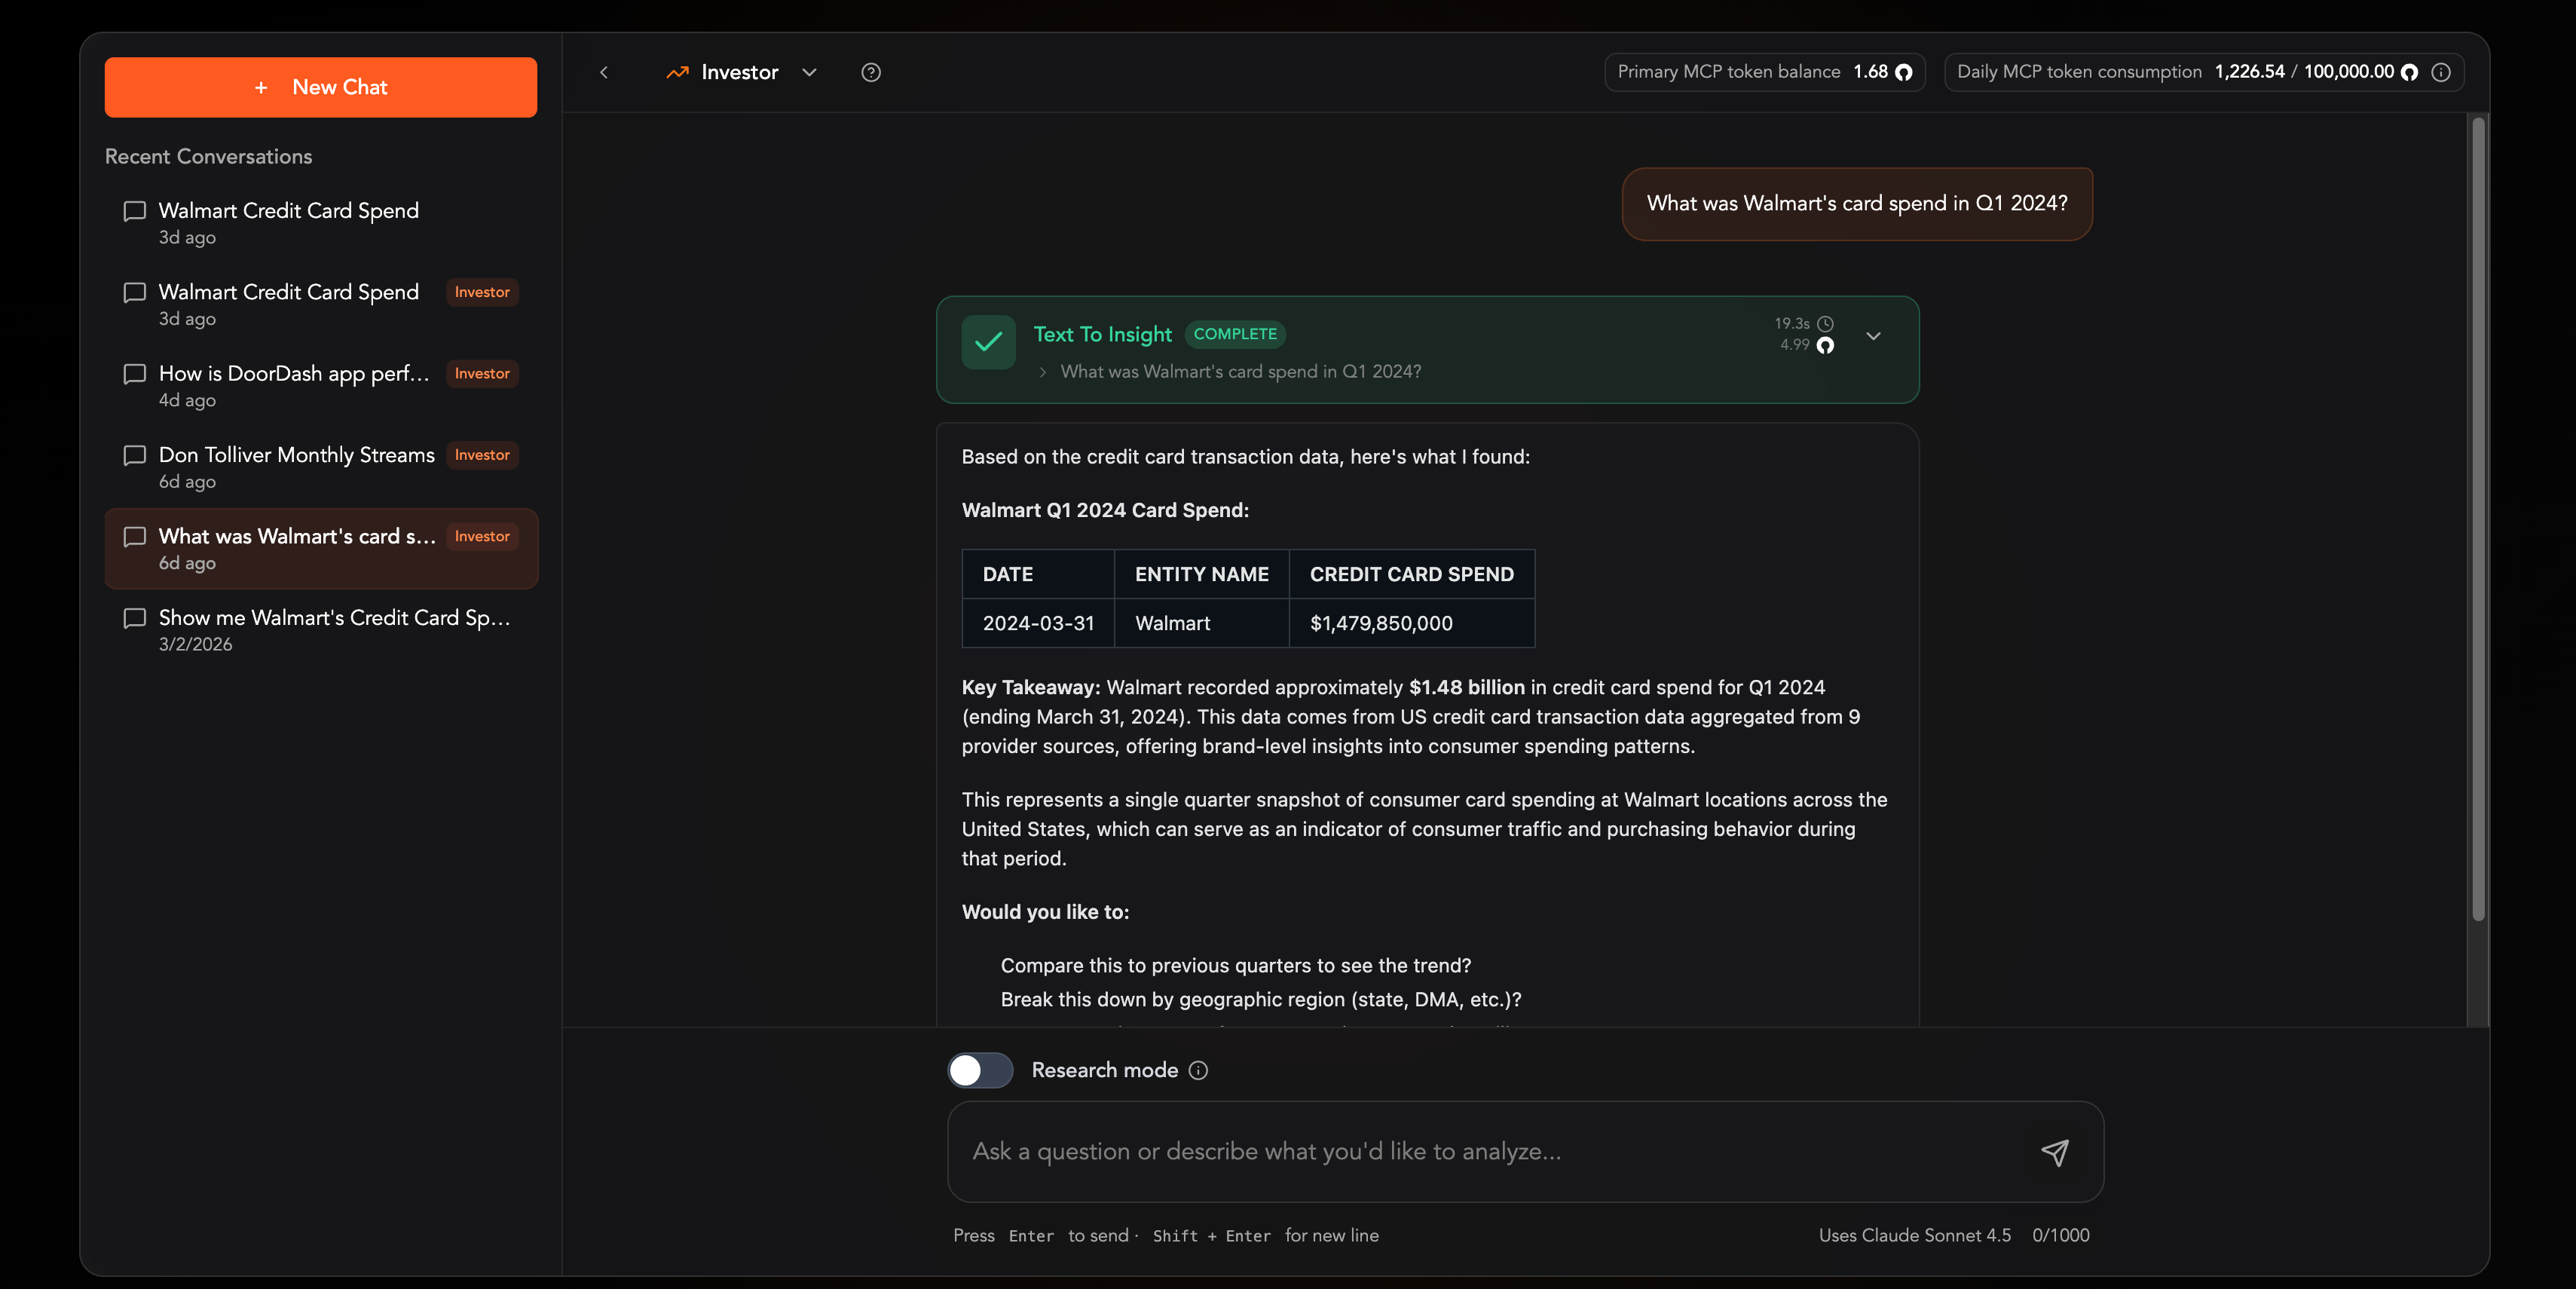Click the send message paper plane icon
This screenshot has width=2576, height=1289.
click(2054, 1152)
